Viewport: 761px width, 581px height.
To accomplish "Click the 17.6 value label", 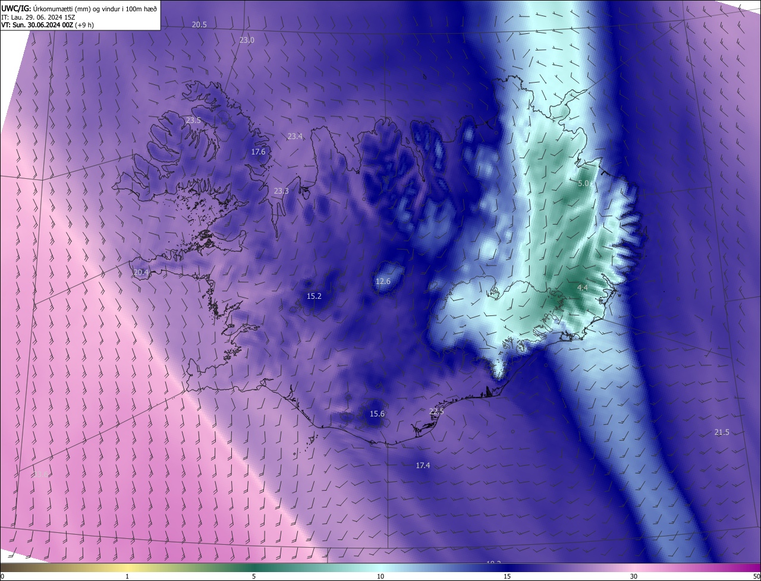I will (258, 151).
